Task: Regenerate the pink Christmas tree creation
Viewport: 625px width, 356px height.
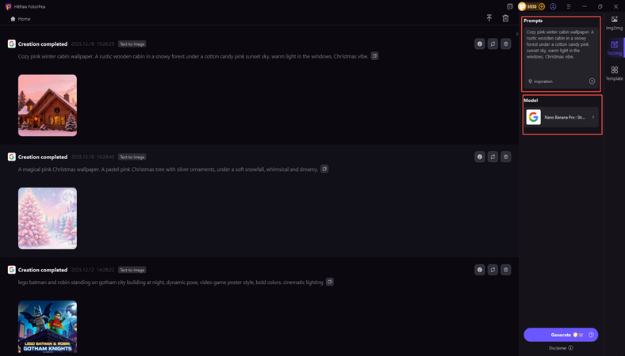Action: [493, 157]
